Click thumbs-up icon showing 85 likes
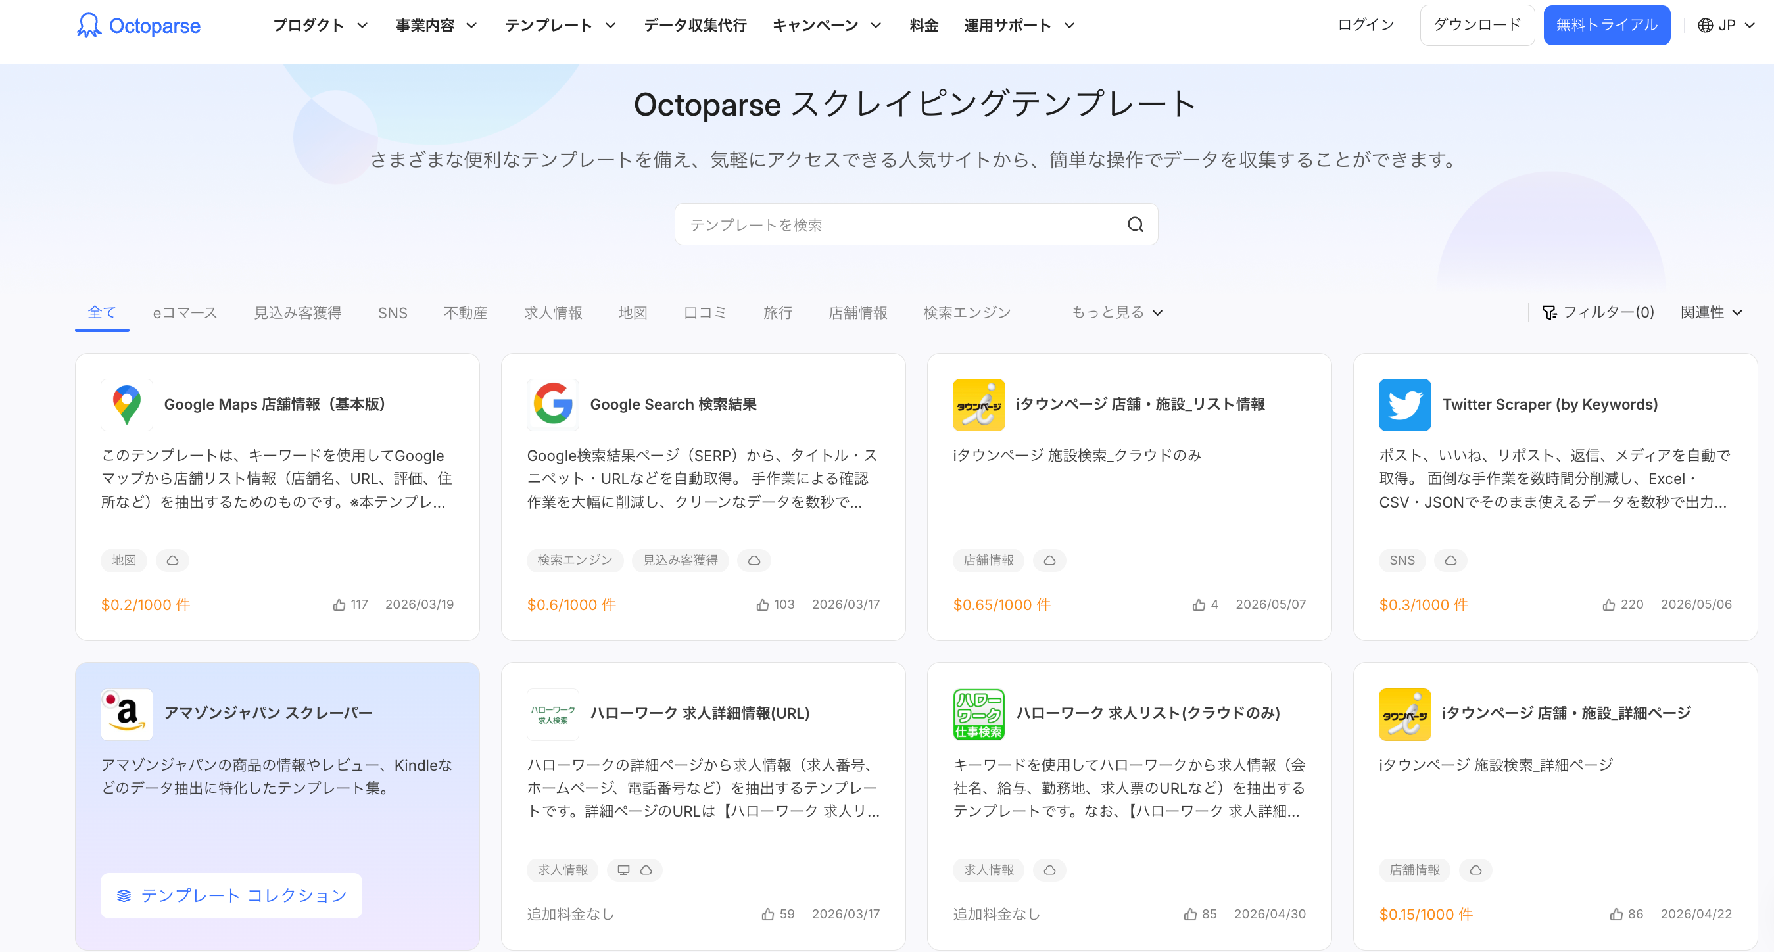This screenshot has width=1774, height=952. click(x=1190, y=914)
